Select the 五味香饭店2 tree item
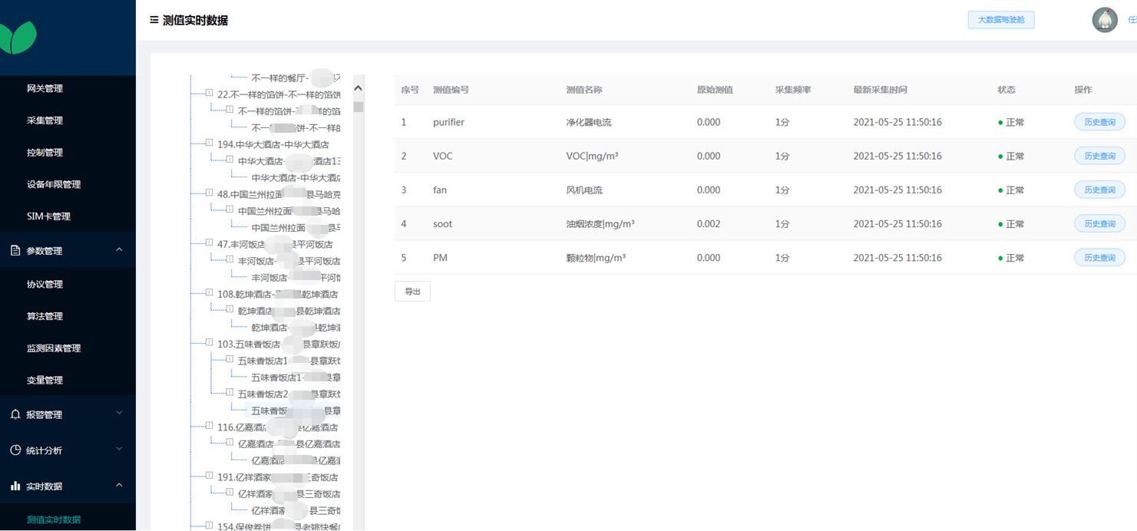The image size is (1137, 531). click(263, 394)
